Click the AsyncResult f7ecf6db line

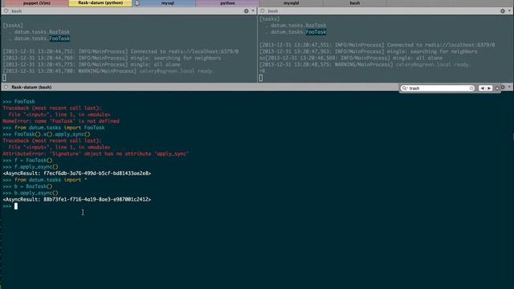pyautogui.click(x=77, y=173)
